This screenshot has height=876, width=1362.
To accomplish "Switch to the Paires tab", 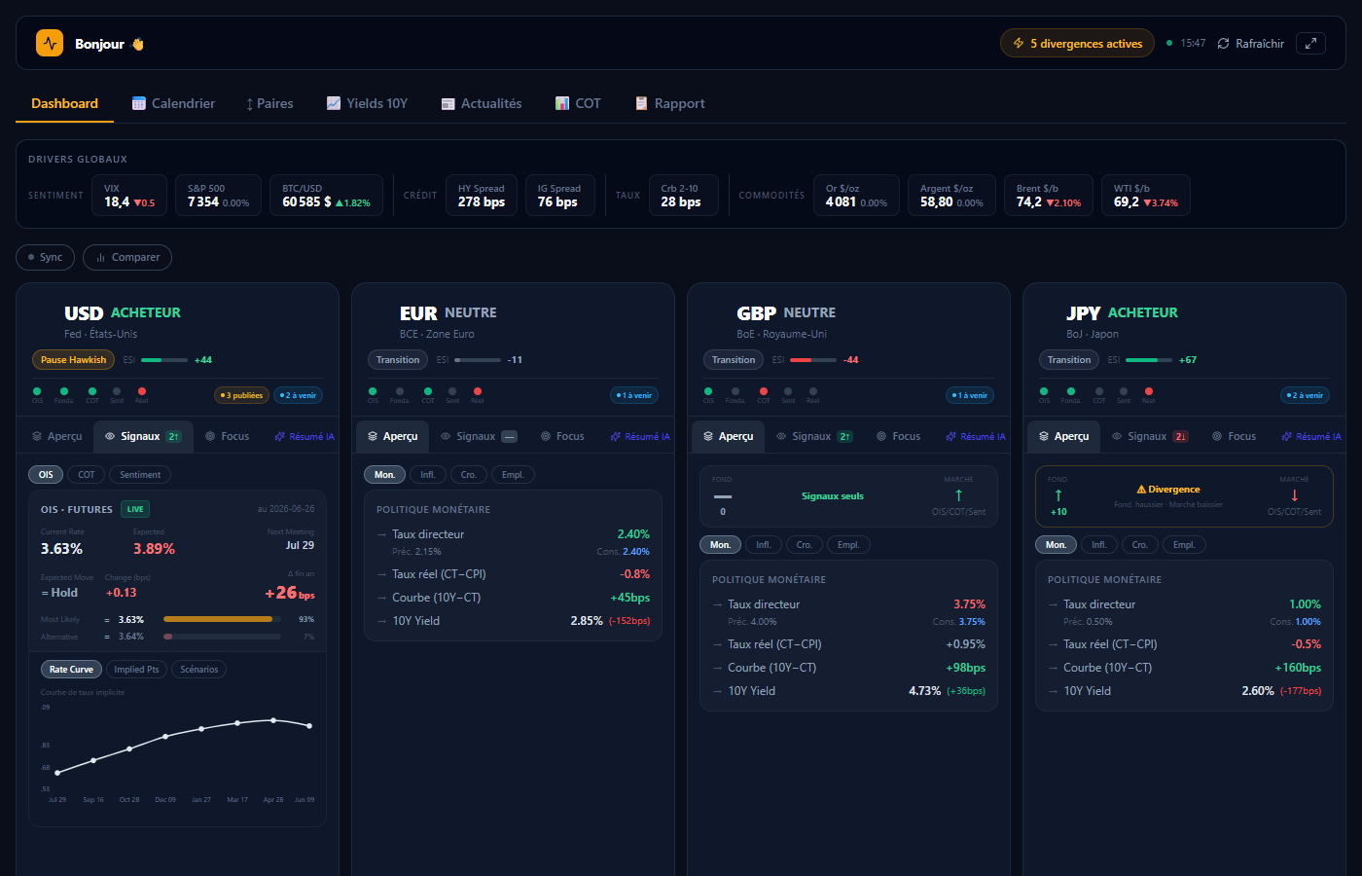I will click(x=269, y=103).
